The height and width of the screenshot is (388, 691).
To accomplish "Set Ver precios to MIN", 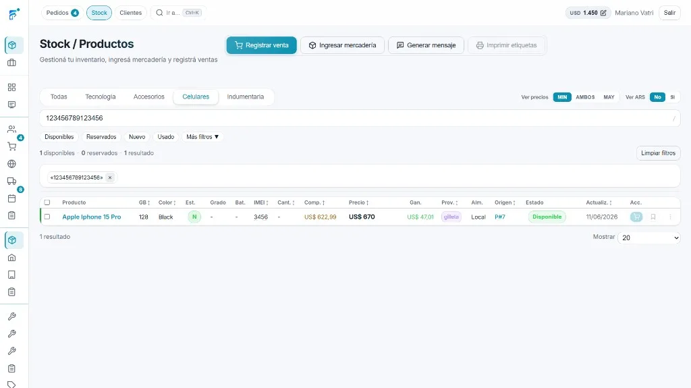I will [562, 97].
